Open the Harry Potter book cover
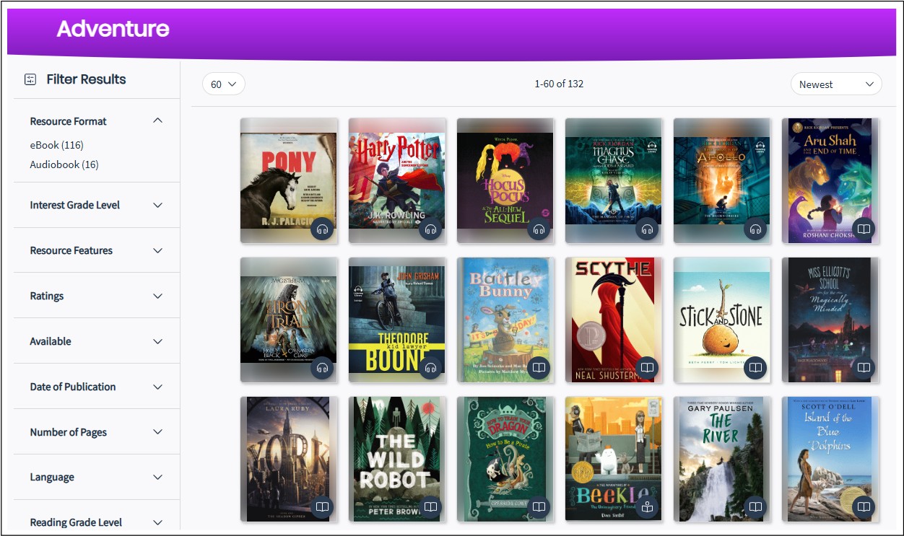This screenshot has width=904, height=536. [x=397, y=180]
